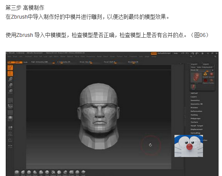Select the Move brush at bottom shelf

23,173
